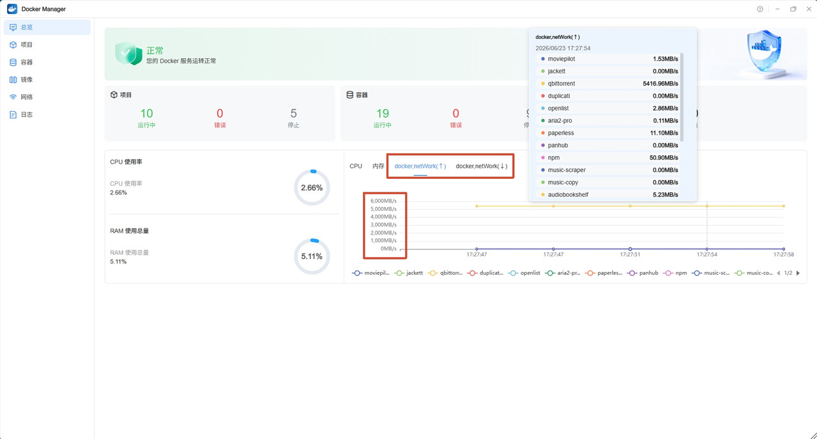817x439 pixels.
Task: Select the docker,netWork(↑) upload tab
Action: pyautogui.click(x=420, y=166)
